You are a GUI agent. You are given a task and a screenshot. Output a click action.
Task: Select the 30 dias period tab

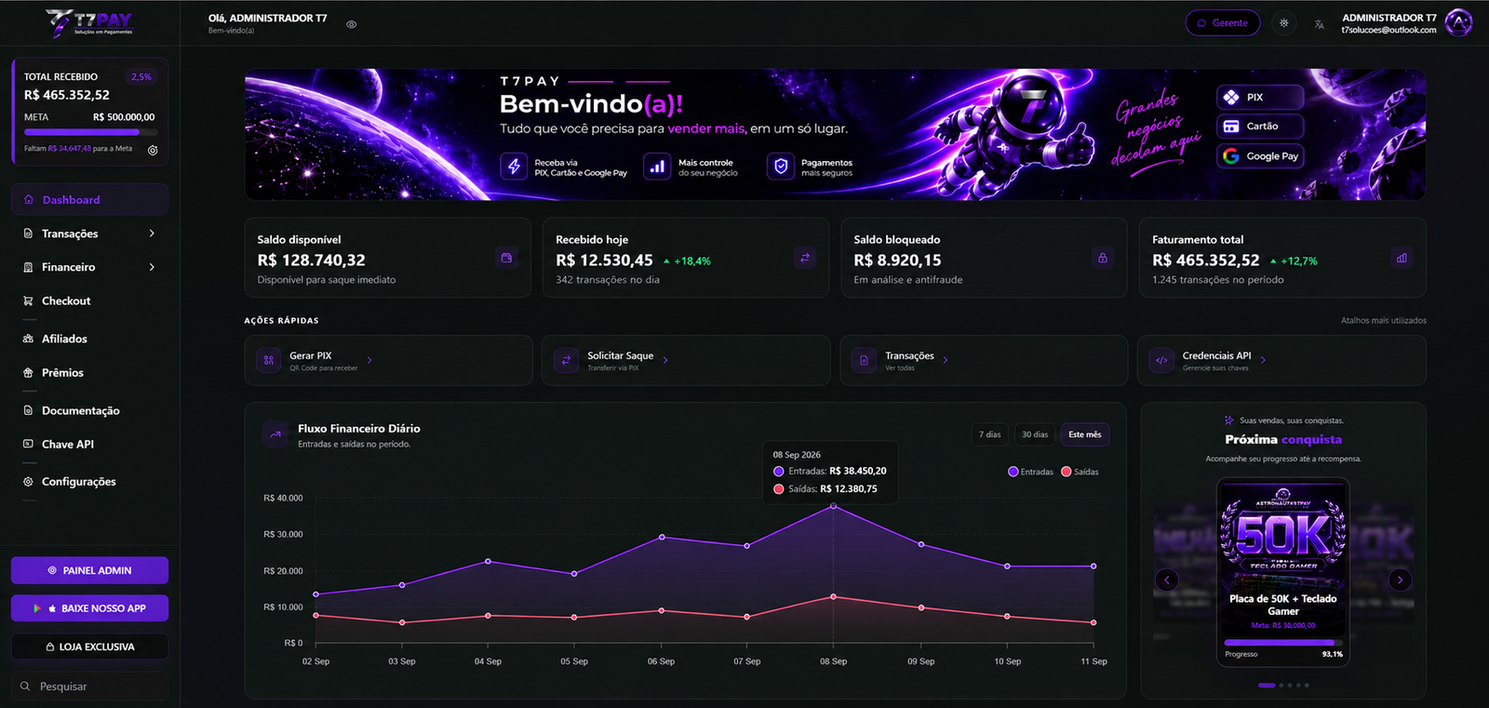pos(1035,434)
